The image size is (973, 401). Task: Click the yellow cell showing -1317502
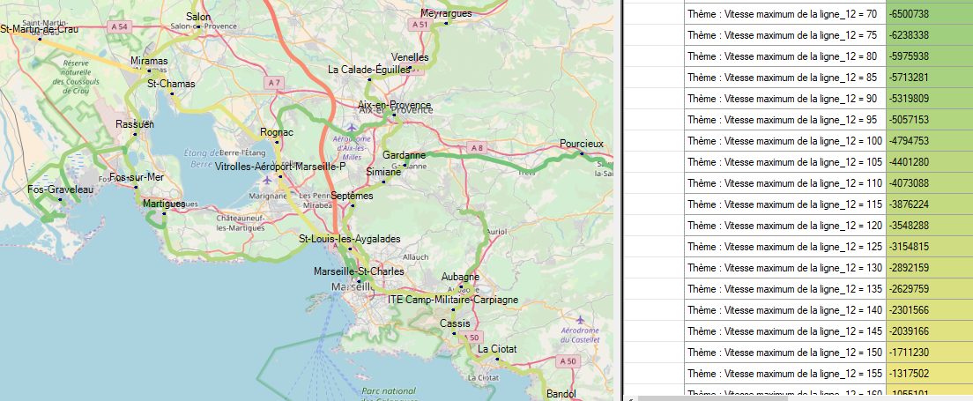pos(929,374)
